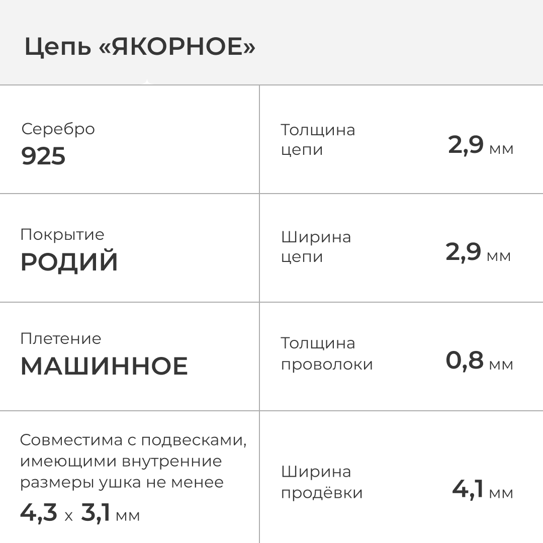Click the 2,9 мм chain width value
This screenshot has height=543, width=543.
[478, 253]
